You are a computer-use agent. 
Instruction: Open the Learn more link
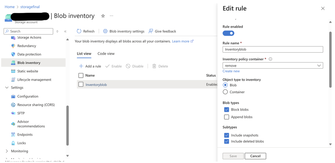click(183, 41)
